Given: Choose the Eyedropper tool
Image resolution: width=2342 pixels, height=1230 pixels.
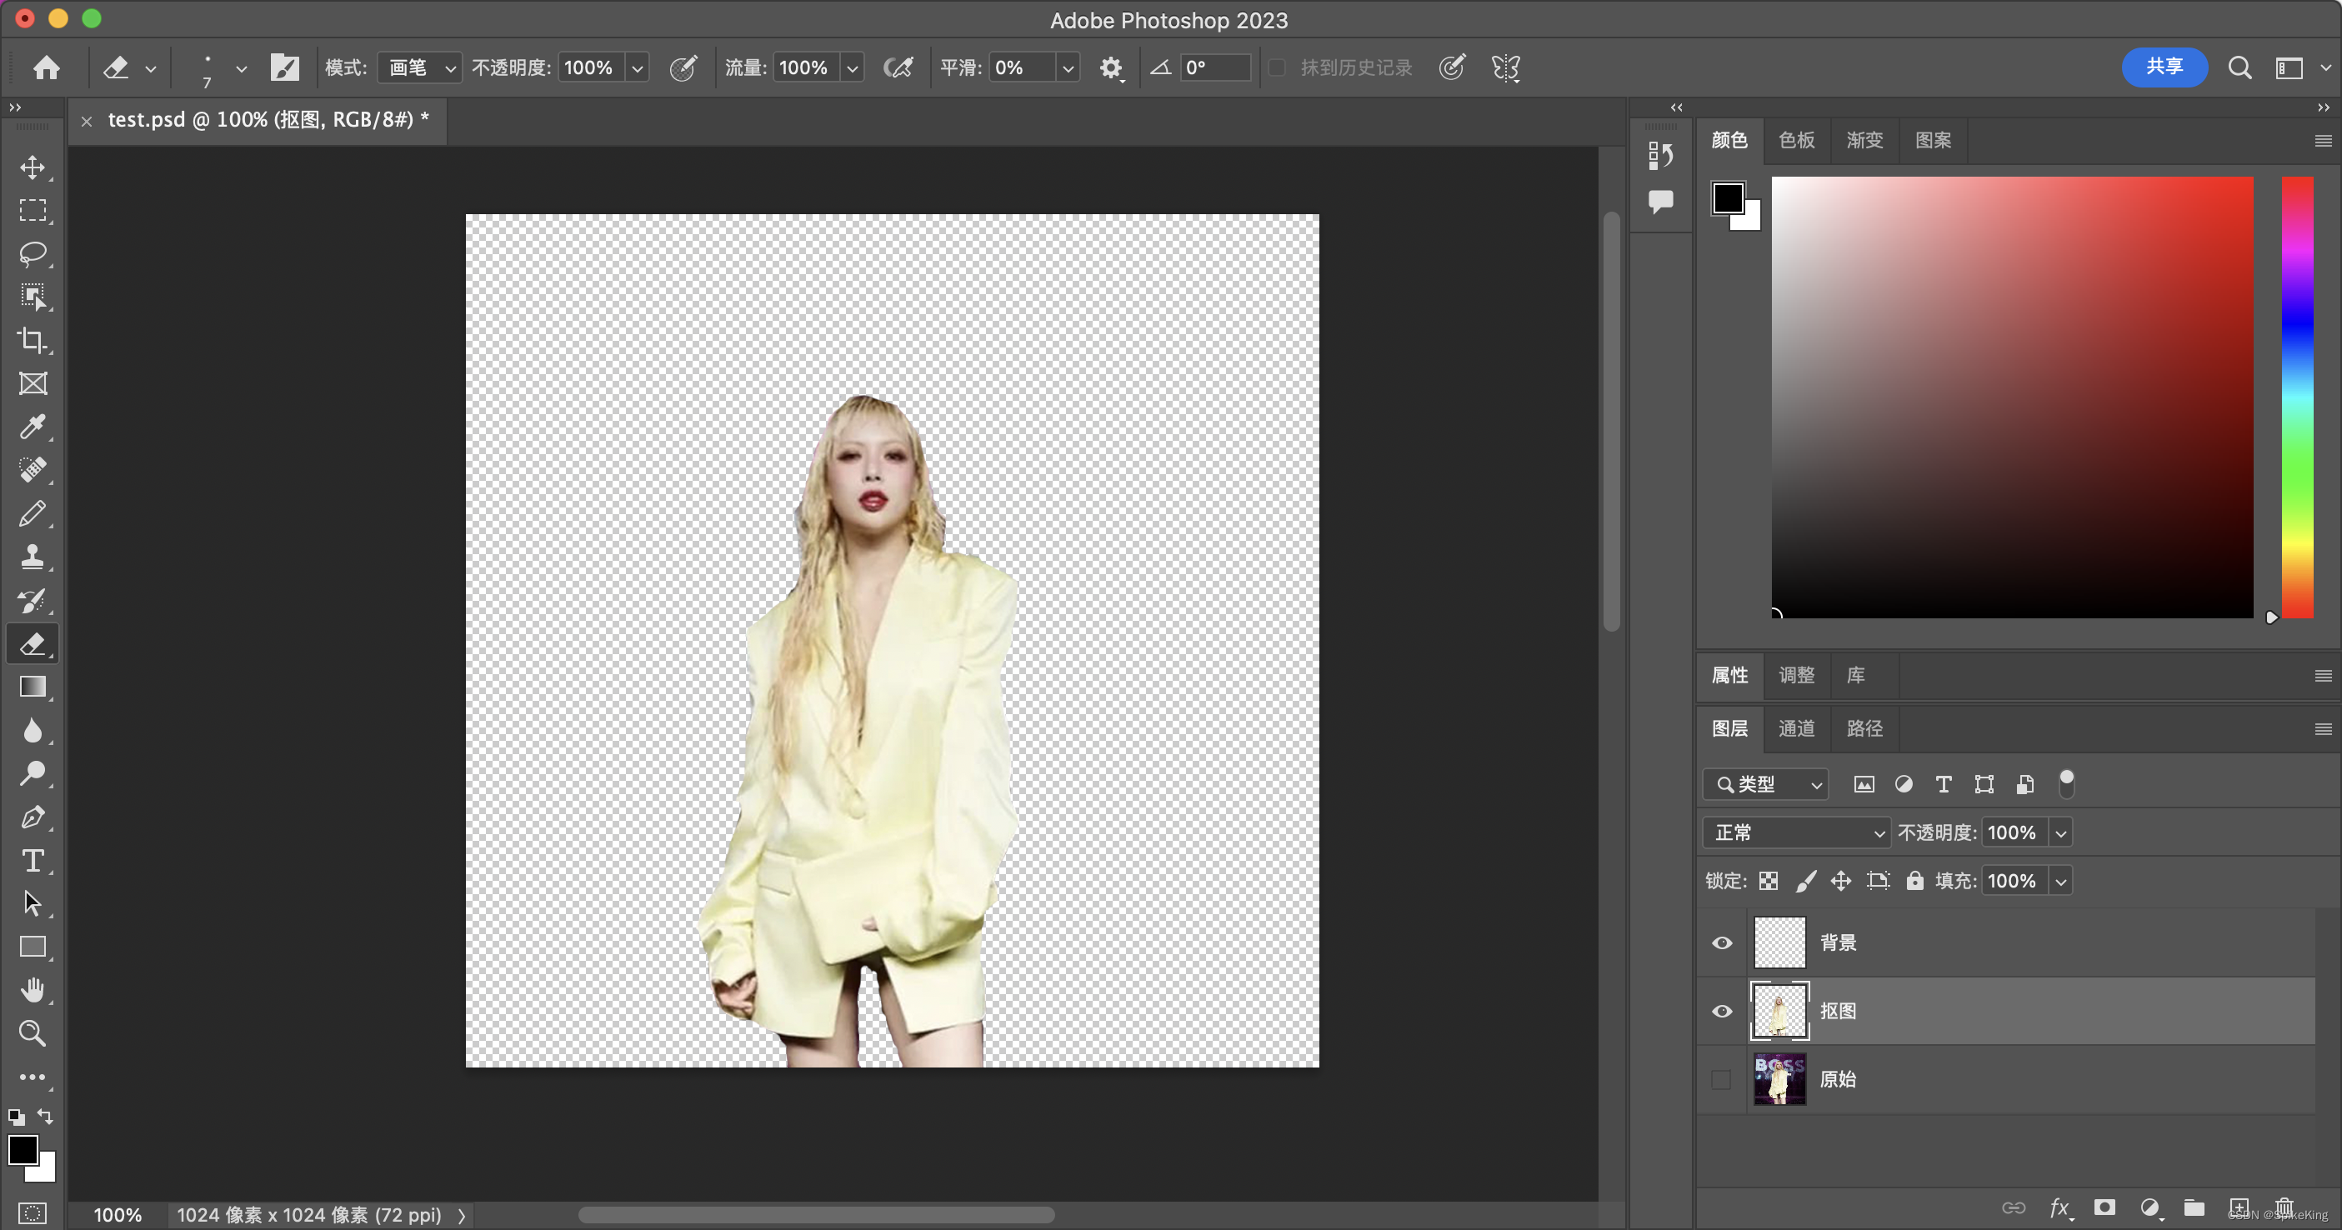Looking at the screenshot, I should (33, 427).
